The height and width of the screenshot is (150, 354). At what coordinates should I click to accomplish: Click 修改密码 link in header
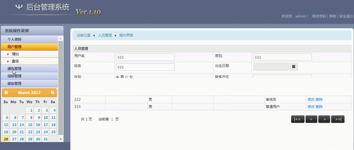(319, 16)
